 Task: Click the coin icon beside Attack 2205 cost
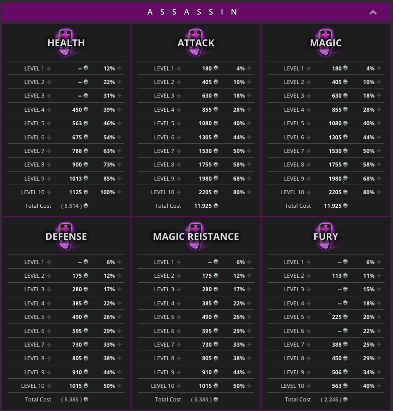216,192
